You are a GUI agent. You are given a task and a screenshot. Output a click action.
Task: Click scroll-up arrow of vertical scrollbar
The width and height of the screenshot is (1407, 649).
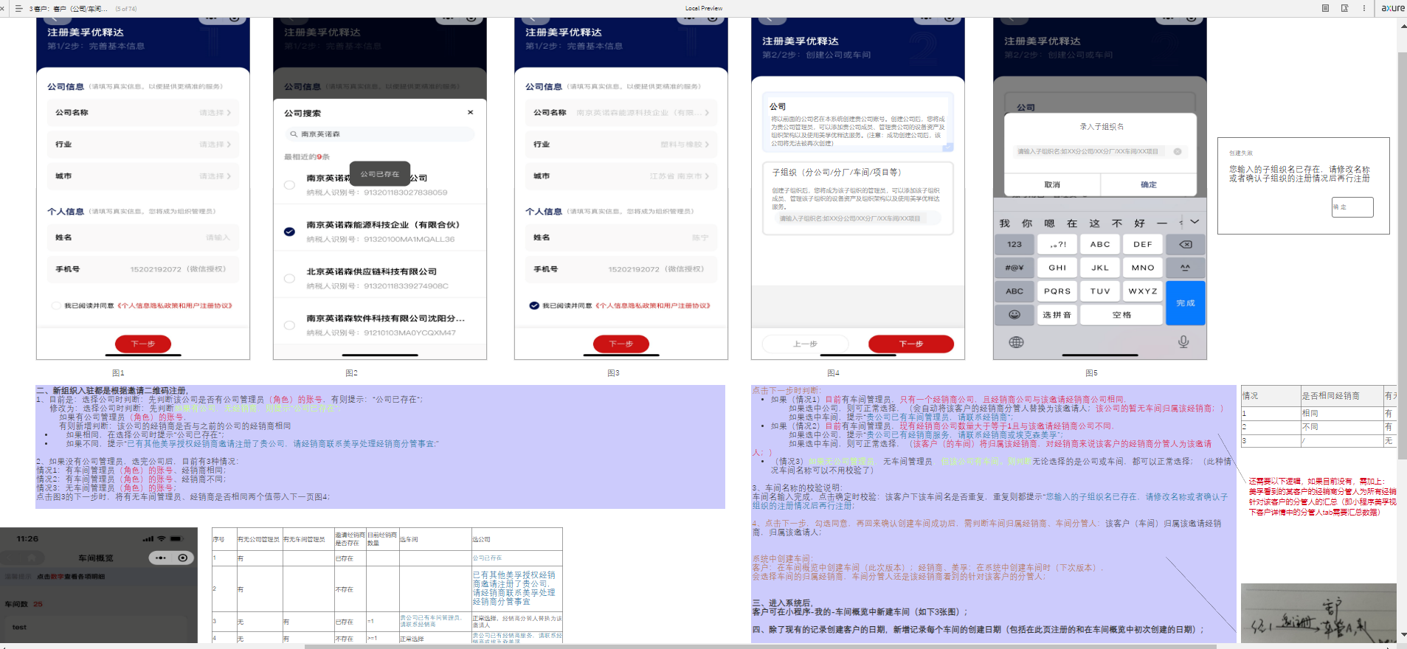pos(1403,26)
